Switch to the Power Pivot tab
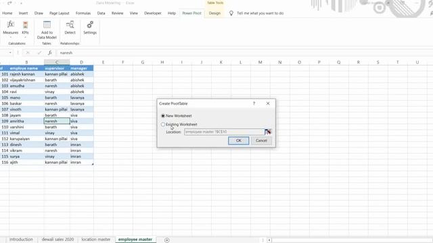The image size is (433, 243). [x=191, y=13]
